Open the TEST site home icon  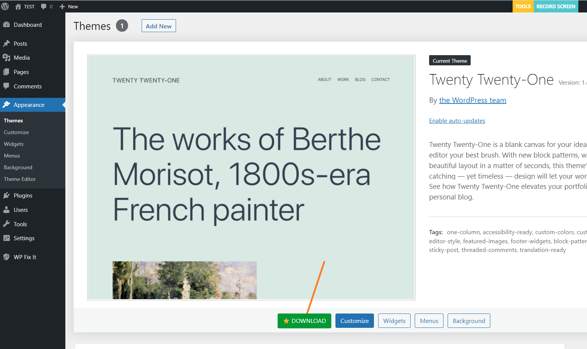point(18,6)
